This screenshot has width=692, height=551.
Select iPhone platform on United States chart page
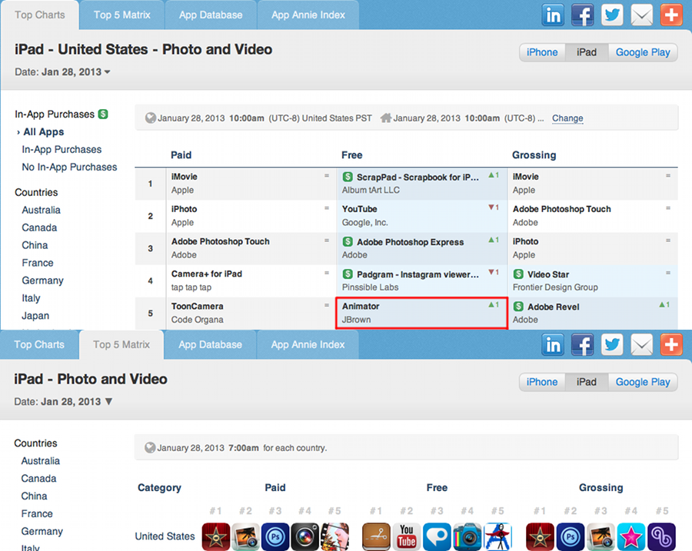point(542,52)
